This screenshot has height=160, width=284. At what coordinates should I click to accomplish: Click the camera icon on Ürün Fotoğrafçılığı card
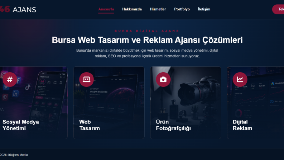click(163, 79)
